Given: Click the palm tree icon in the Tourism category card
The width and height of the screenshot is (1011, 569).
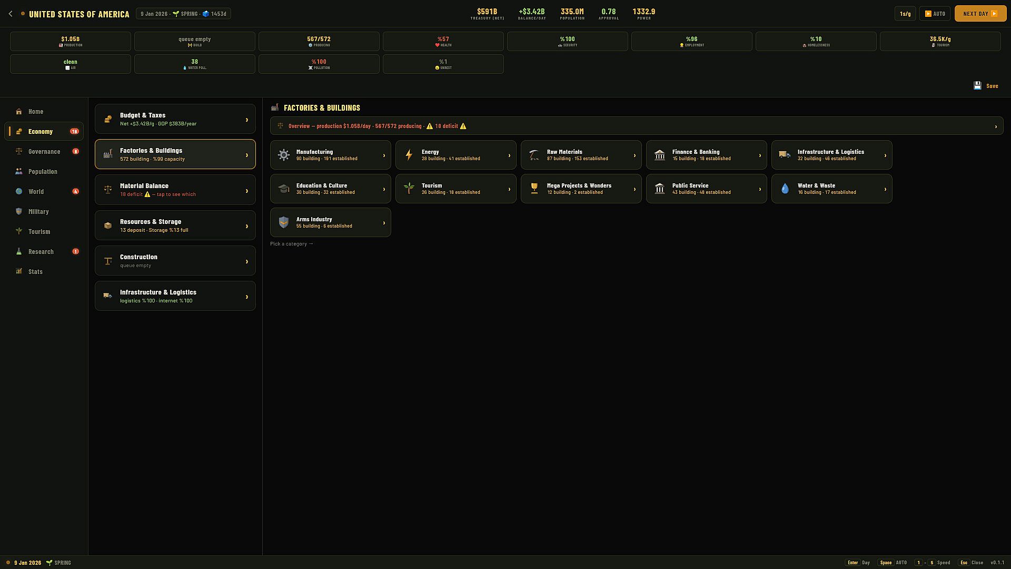Looking at the screenshot, I should pos(409,189).
